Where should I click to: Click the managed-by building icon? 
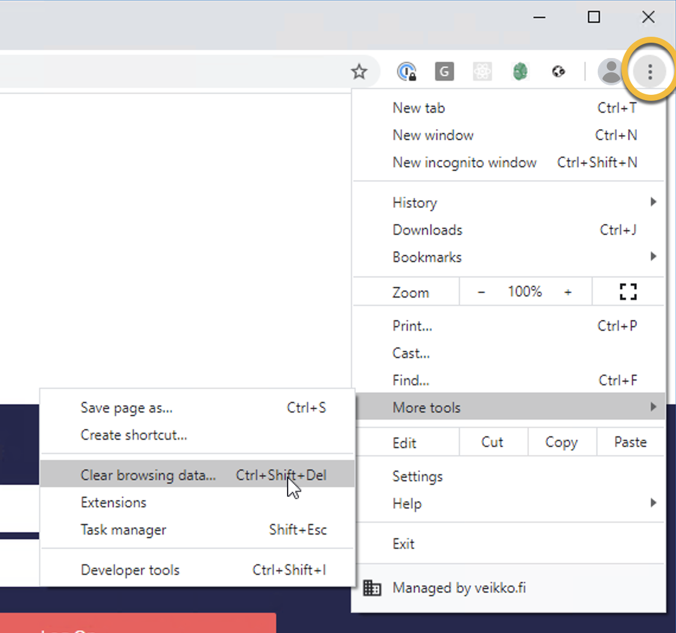point(372,588)
